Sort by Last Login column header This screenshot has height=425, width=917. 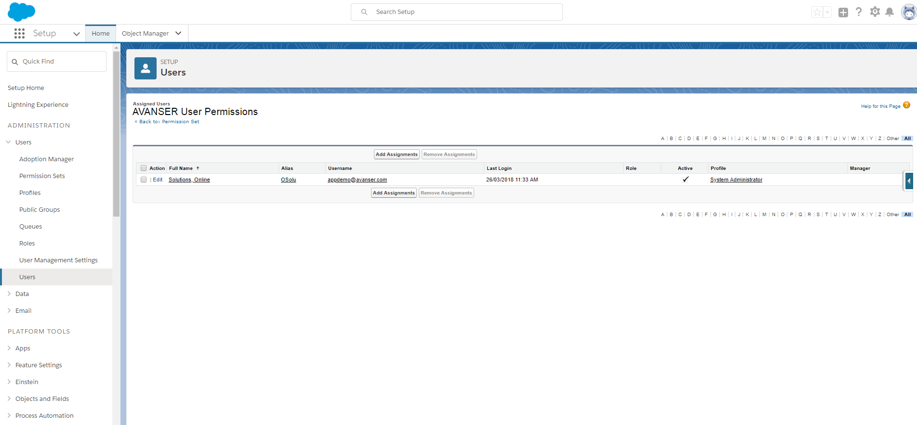(499, 168)
